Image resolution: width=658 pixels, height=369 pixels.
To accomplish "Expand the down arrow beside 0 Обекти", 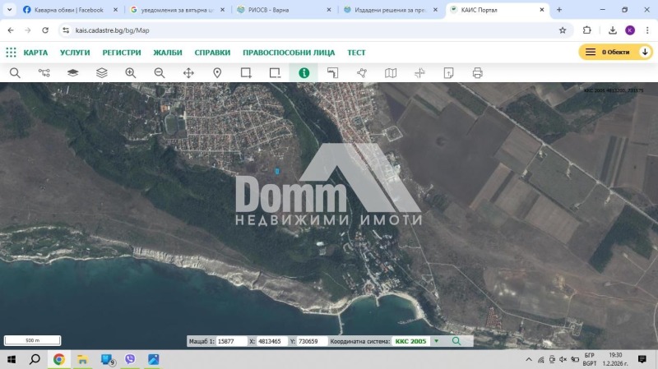I will point(645,52).
